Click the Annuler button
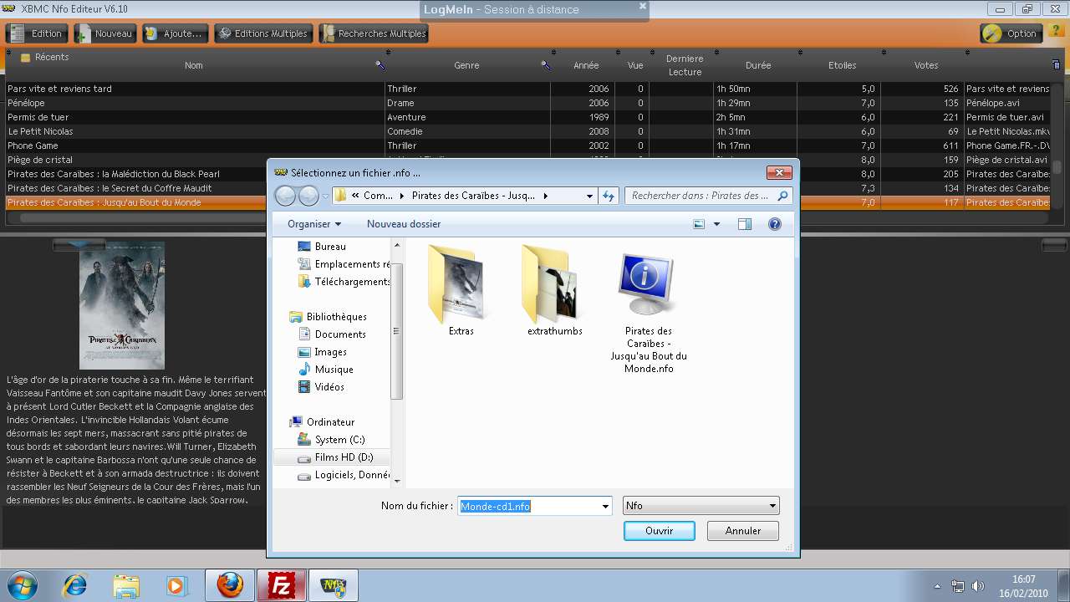Viewport: 1070px width, 602px height. coord(742,531)
